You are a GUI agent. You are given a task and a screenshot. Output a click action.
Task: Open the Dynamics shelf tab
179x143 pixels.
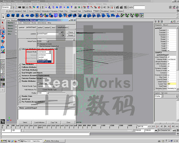[54, 11]
